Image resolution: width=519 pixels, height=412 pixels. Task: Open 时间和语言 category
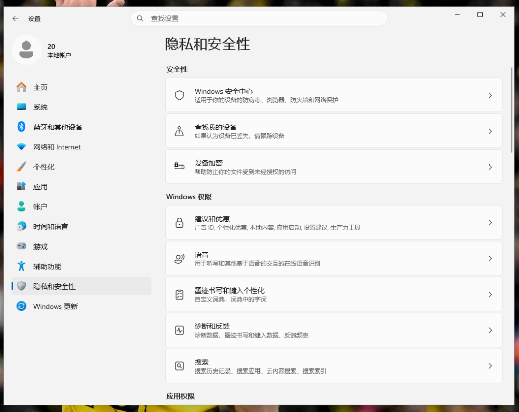(81, 227)
